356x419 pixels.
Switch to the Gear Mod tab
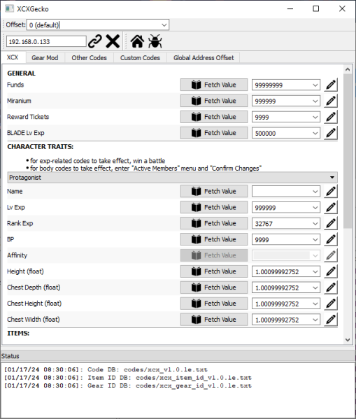click(45, 58)
